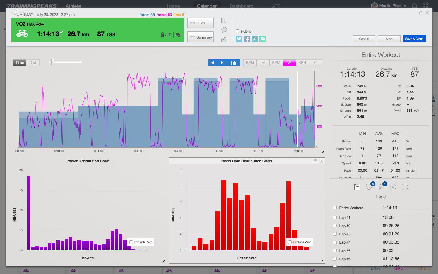The image size is (438, 274).
Task: Select the BPM channel tab
Action: [276, 63]
